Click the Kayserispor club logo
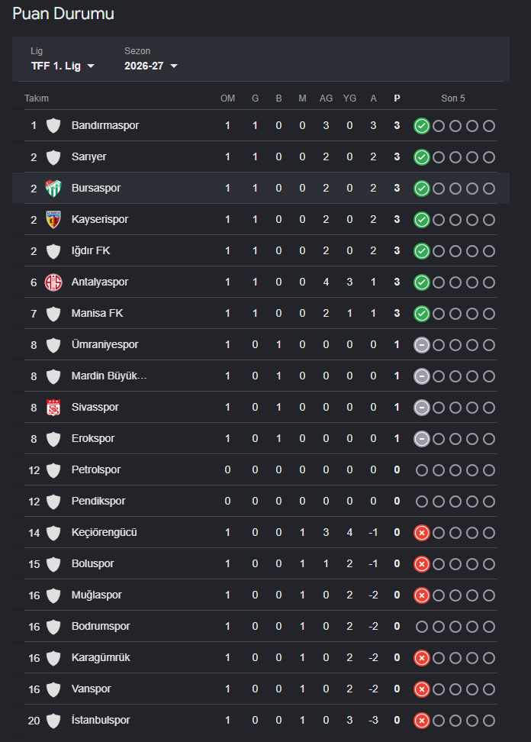This screenshot has height=742, width=531. pos(53,220)
